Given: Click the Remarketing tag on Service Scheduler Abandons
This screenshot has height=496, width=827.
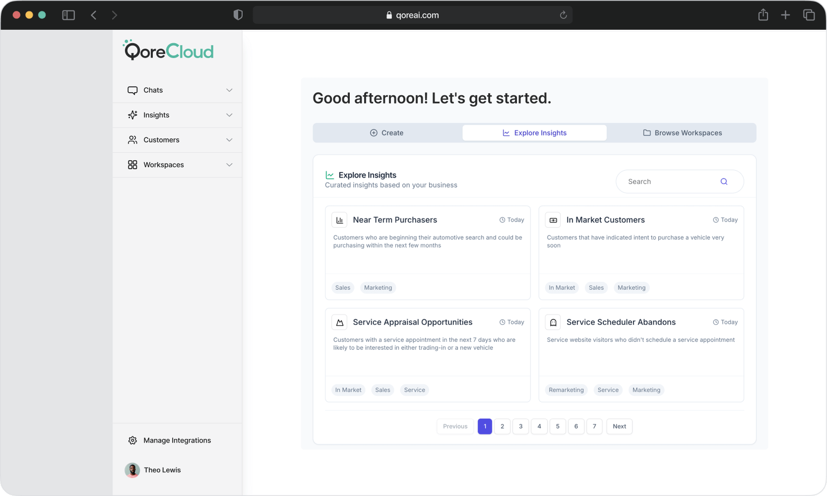Looking at the screenshot, I should (x=566, y=390).
